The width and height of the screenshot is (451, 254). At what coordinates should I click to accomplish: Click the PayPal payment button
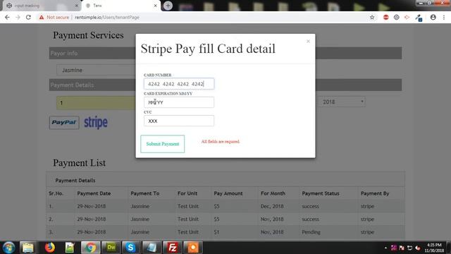[x=64, y=122]
